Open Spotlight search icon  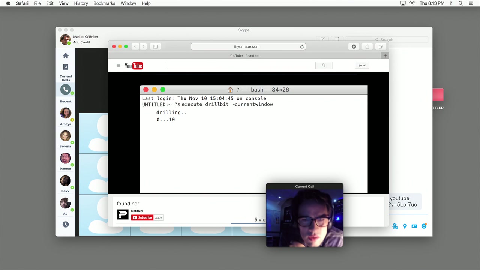pyautogui.click(x=461, y=3)
